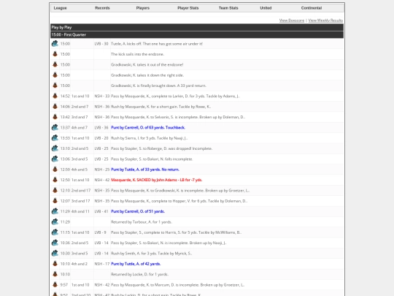
Task: Click team logo on 13:06 play row
Action: (55, 159)
